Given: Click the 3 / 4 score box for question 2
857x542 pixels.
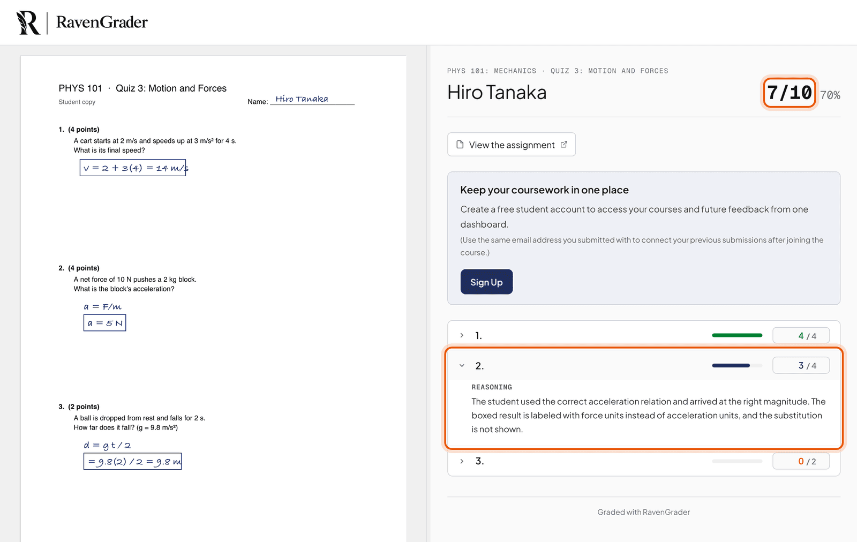Looking at the screenshot, I should tap(801, 365).
